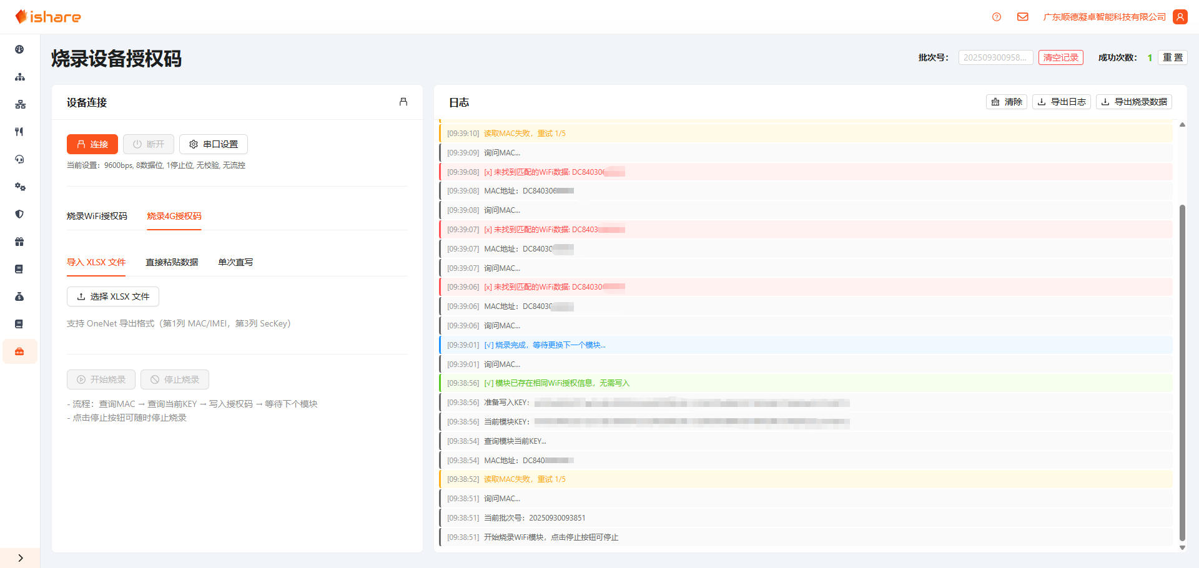Image resolution: width=1199 pixels, height=568 pixels.
Task: Click the money bag sidebar icon
Action: click(19, 296)
